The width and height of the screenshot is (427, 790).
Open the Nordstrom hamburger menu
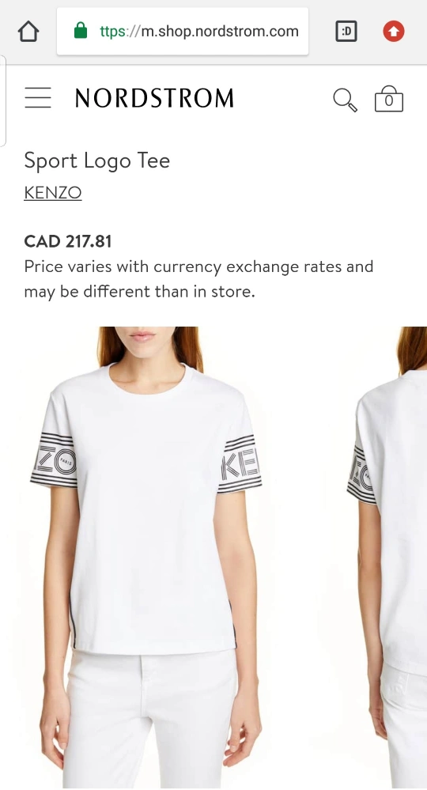[38, 97]
